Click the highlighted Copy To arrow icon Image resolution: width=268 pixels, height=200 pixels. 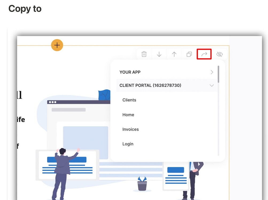(x=204, y=54)
